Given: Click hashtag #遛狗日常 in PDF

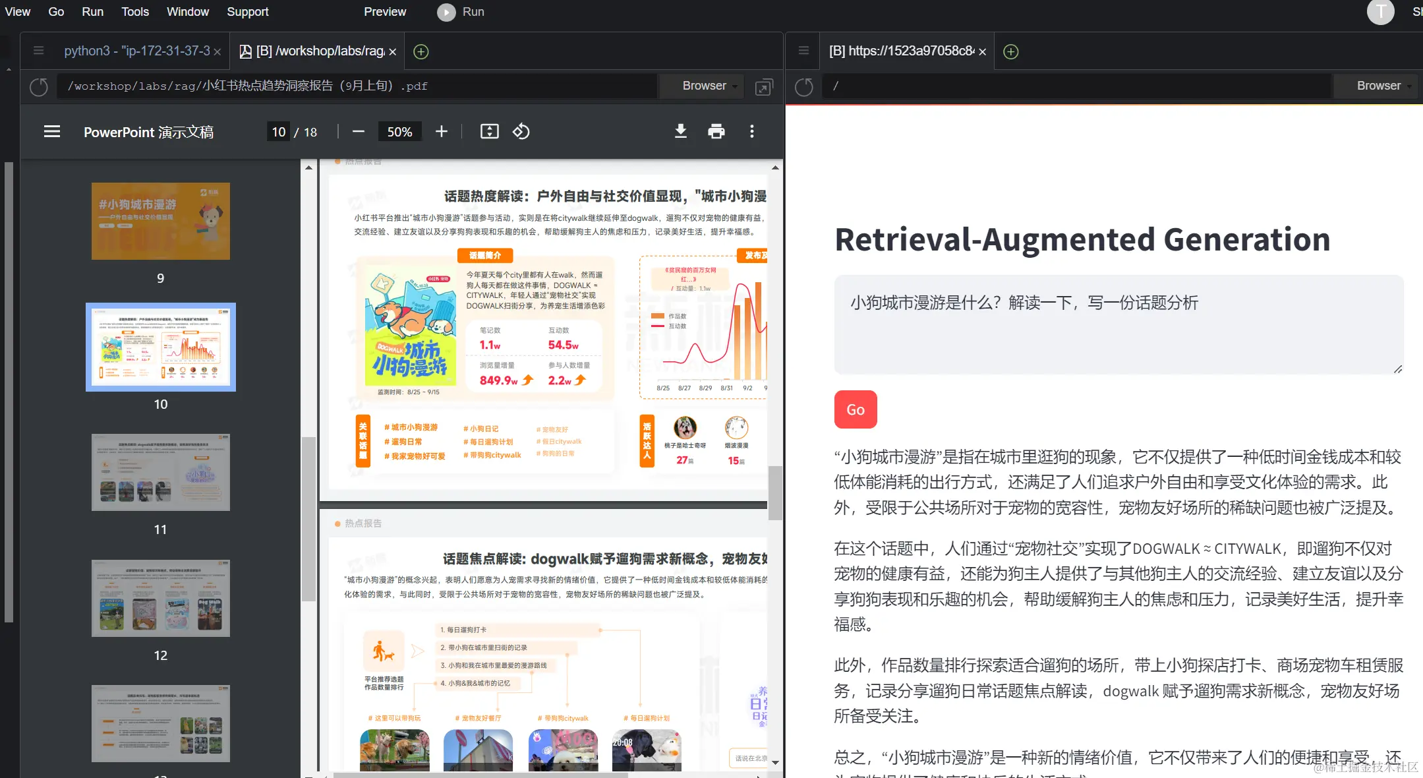Looking at the screenshot, I should 403,442.
